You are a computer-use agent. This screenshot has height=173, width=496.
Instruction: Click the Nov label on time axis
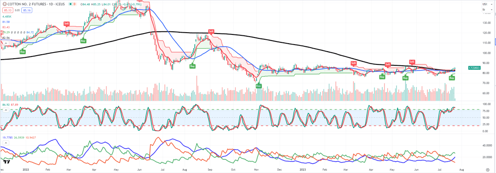256,169
